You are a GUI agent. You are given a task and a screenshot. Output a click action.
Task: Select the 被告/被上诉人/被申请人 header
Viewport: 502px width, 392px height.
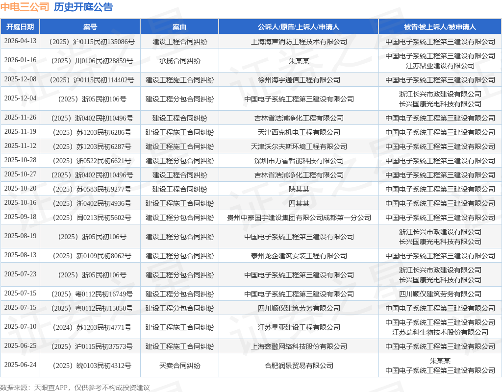(x=440, y=27)
